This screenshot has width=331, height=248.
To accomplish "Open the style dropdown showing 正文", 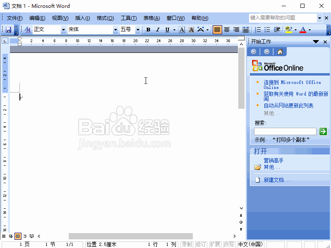I will click(63, 30).
